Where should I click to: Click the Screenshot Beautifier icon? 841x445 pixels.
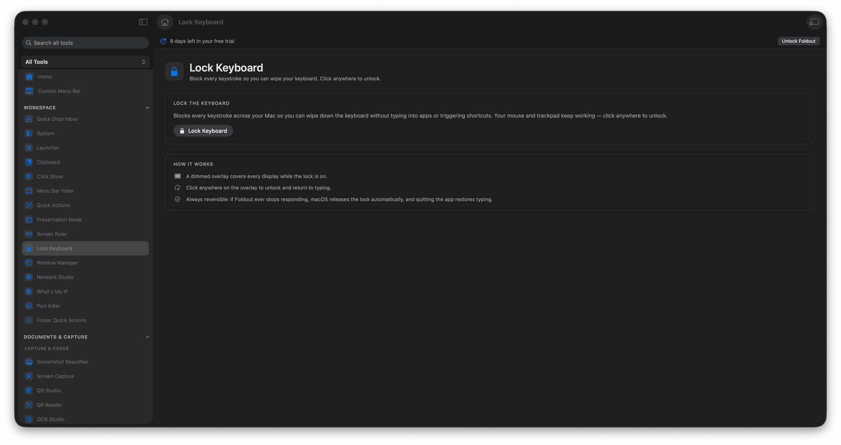(29, 362)
